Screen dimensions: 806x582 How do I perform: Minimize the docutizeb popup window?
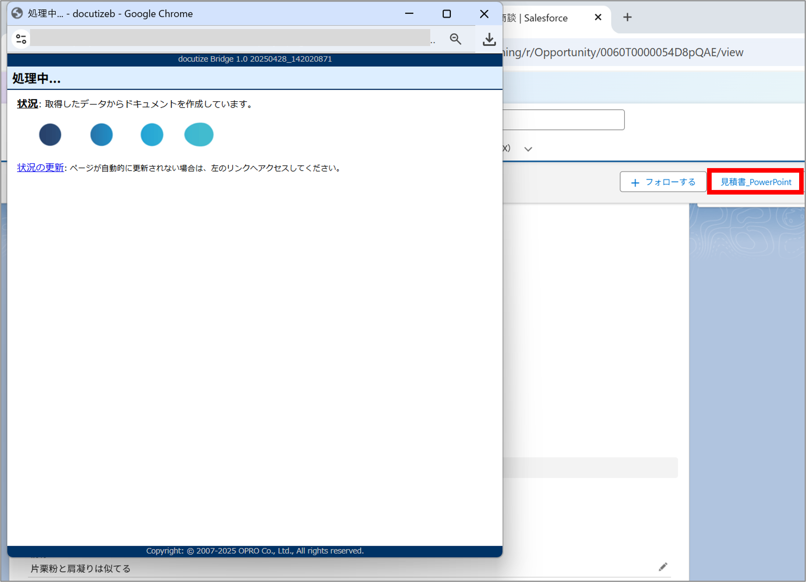(x=409, y=14)
